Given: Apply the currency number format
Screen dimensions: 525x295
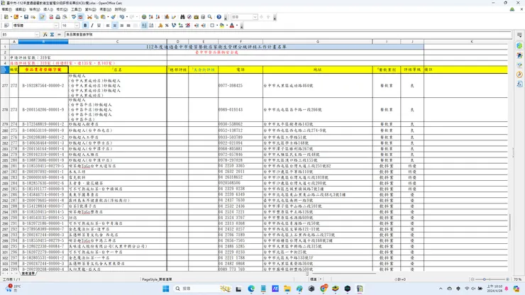Looking at the screenshot, I should (x=160, y=26).
